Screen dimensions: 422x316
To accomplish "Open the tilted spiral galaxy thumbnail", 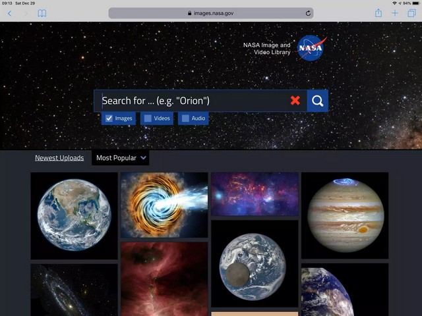I will (x=74, y=290).
